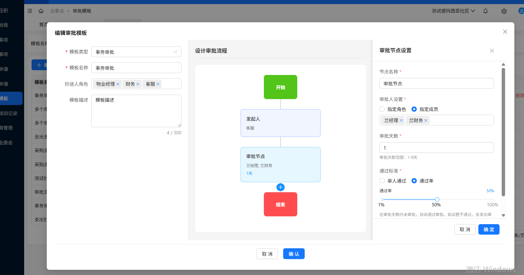Remove the 客服 tag from 抄送人角色
Image resolution: width=524 pixels, height=275 pixels.
[158, 84]
